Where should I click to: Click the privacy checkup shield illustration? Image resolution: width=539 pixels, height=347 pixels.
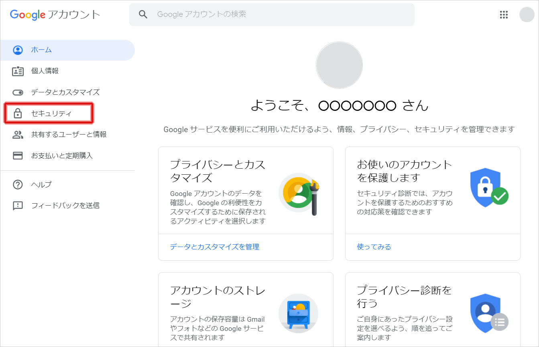[x=489, y=313]
